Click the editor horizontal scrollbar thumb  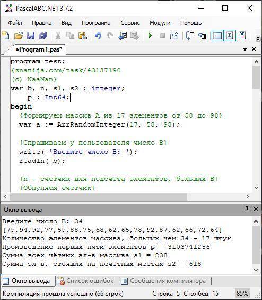[x=99, y=196]
